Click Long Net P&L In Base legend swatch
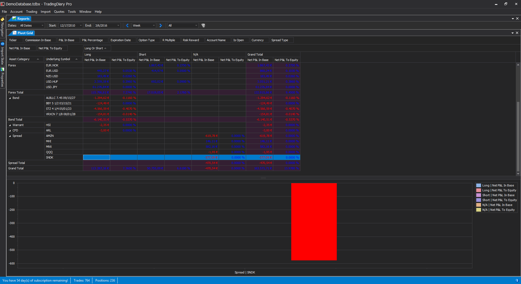521x284 pixels. (x=479, y=186)
